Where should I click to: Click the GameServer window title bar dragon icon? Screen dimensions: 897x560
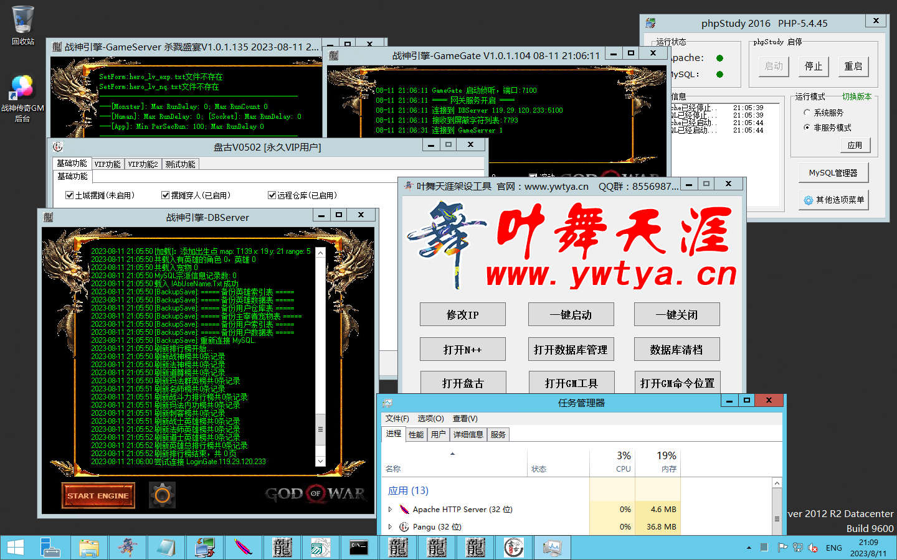57,47
